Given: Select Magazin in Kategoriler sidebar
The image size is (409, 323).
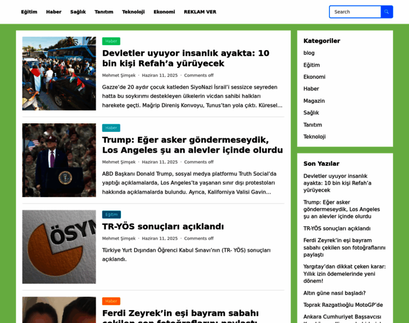Looking at the screenshot, I should (x=314, y=101).
